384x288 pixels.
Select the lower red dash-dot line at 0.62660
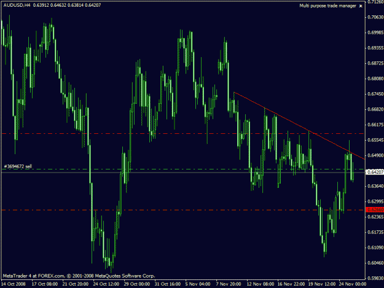183,210
